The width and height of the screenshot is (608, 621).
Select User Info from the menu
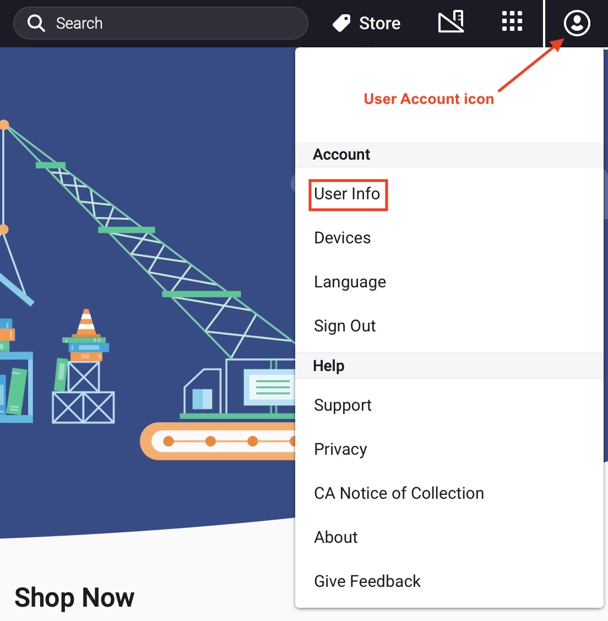[x=347, y=194]
